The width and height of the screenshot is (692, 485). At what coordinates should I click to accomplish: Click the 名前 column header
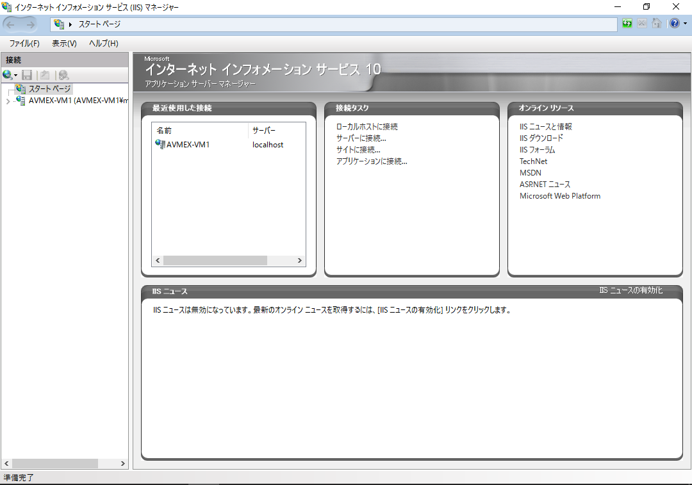164,131
